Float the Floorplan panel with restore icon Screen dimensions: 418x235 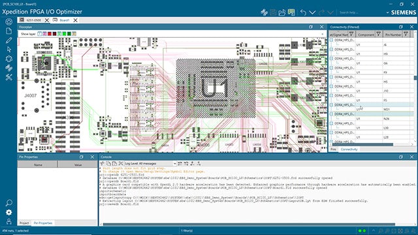pos(311,27)
